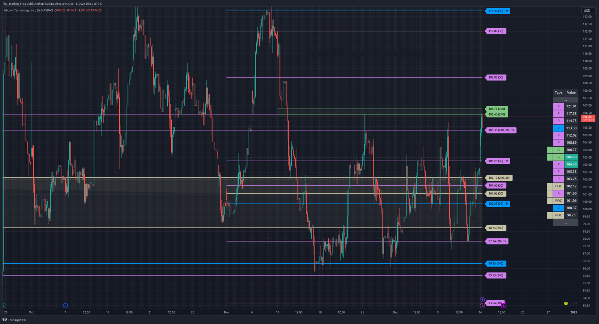The image size is (599, 324).
Task: Click the Value column header in table
Action: click(x=571, y=92)
